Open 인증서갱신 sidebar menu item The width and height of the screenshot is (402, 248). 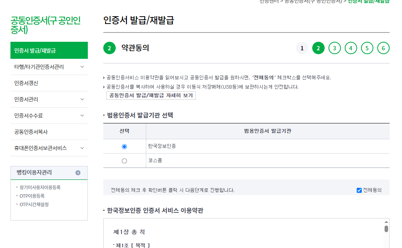49,83
